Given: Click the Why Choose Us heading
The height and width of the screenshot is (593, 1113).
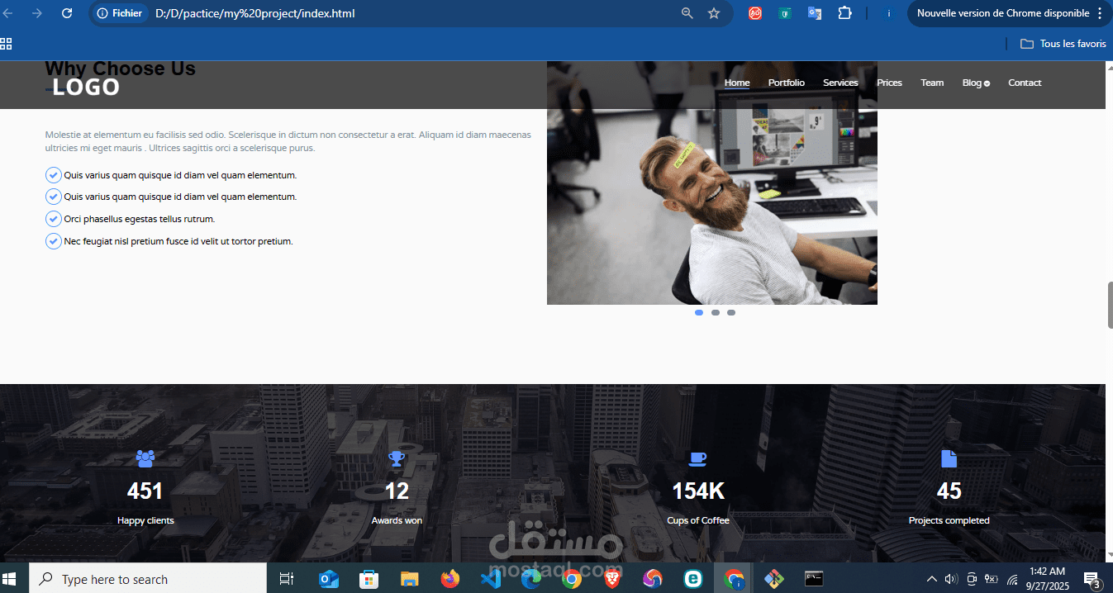Looking at the screenshot, I should [x=120, y=69].
